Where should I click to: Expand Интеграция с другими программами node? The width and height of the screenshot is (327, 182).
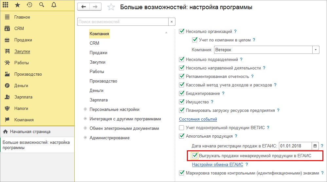pos(85,119)
